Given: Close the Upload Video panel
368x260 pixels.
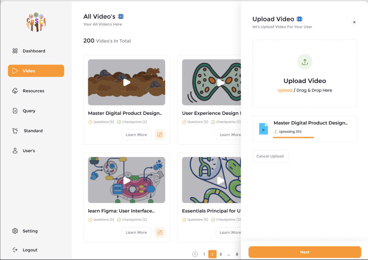Looking at the screenshot, I should coord(354,22).
